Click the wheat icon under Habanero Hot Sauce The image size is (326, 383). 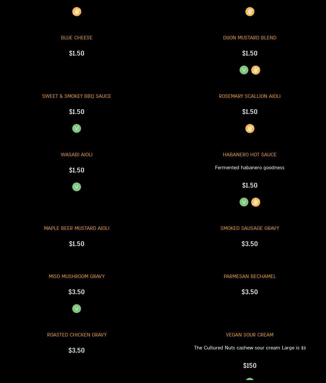pyautogui.click(x=256, y=202)
